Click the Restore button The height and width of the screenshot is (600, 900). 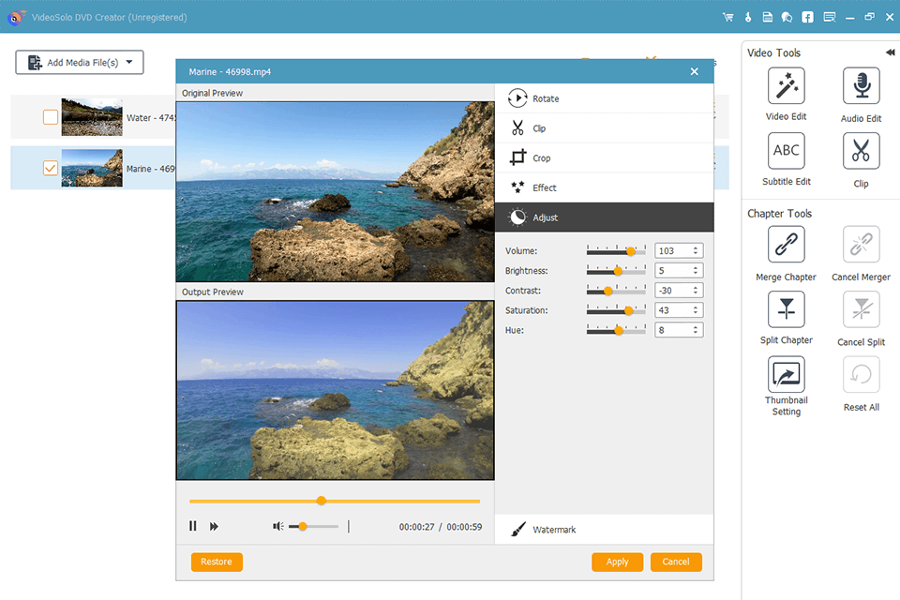[217, 562]
